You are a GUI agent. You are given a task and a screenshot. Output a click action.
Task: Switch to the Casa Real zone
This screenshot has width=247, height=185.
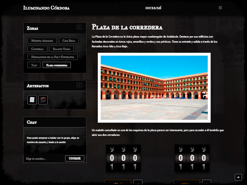pos(69,41)
